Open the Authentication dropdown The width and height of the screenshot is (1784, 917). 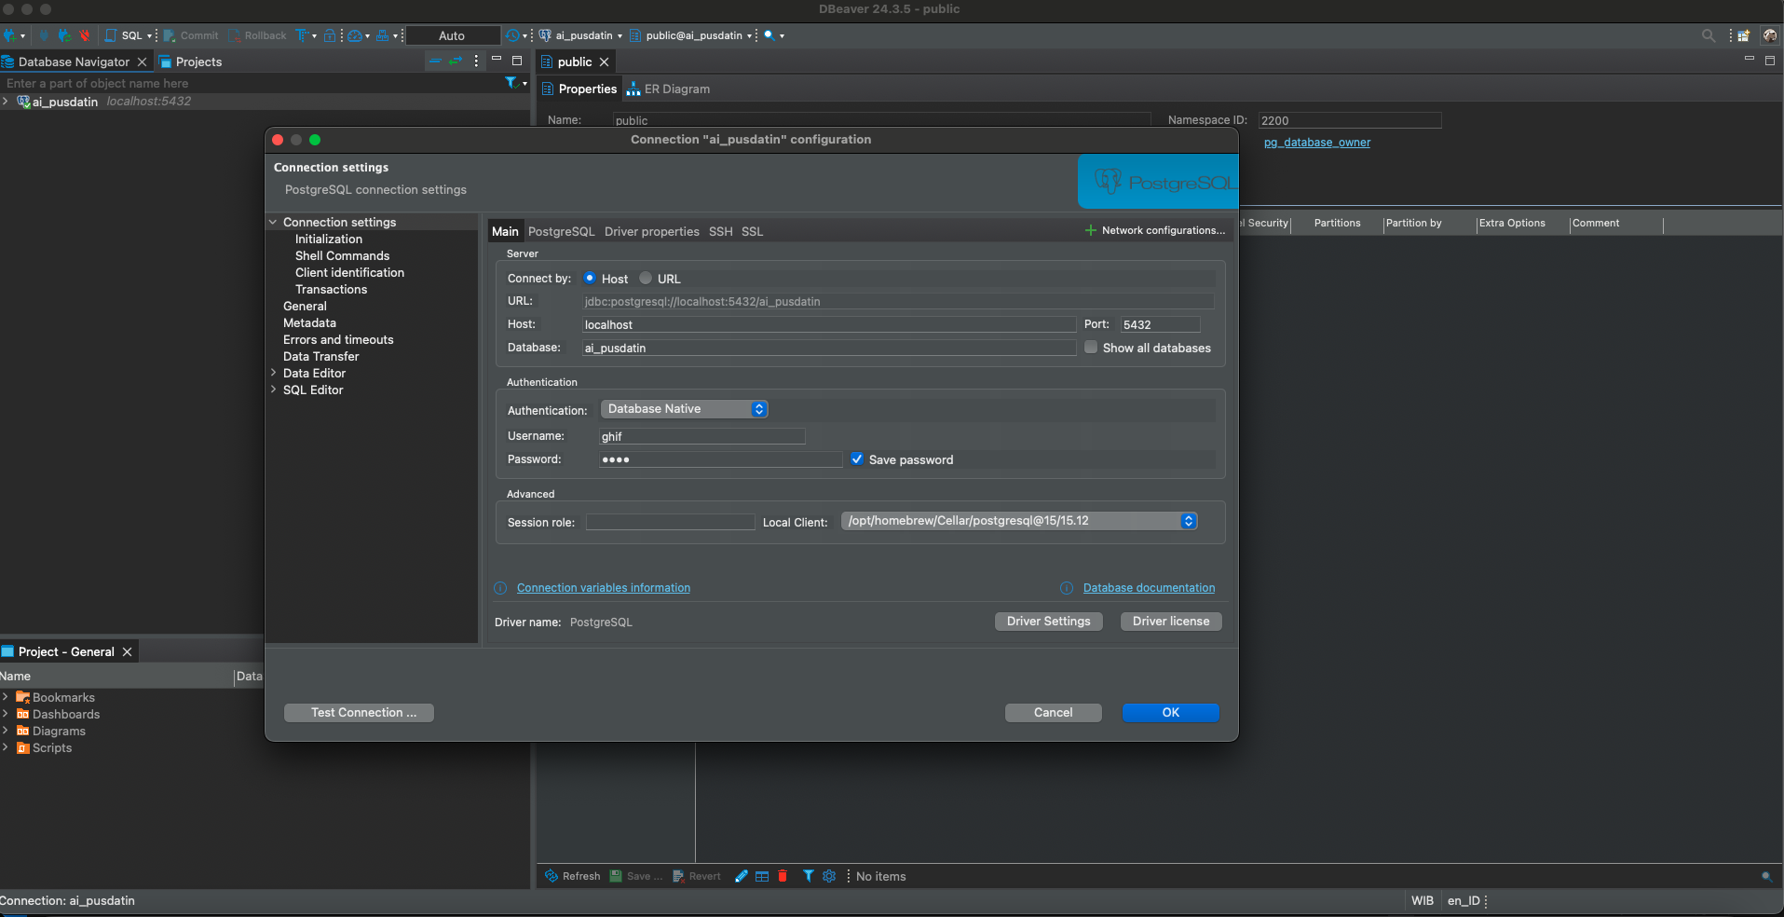[685, 409]
